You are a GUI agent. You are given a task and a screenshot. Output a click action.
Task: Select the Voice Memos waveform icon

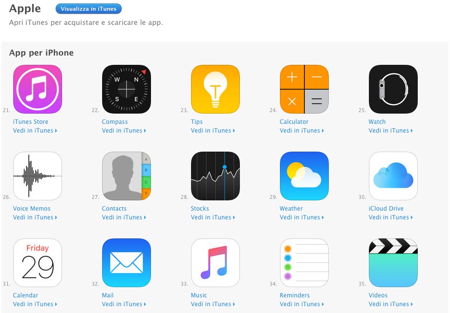(38, 176)
